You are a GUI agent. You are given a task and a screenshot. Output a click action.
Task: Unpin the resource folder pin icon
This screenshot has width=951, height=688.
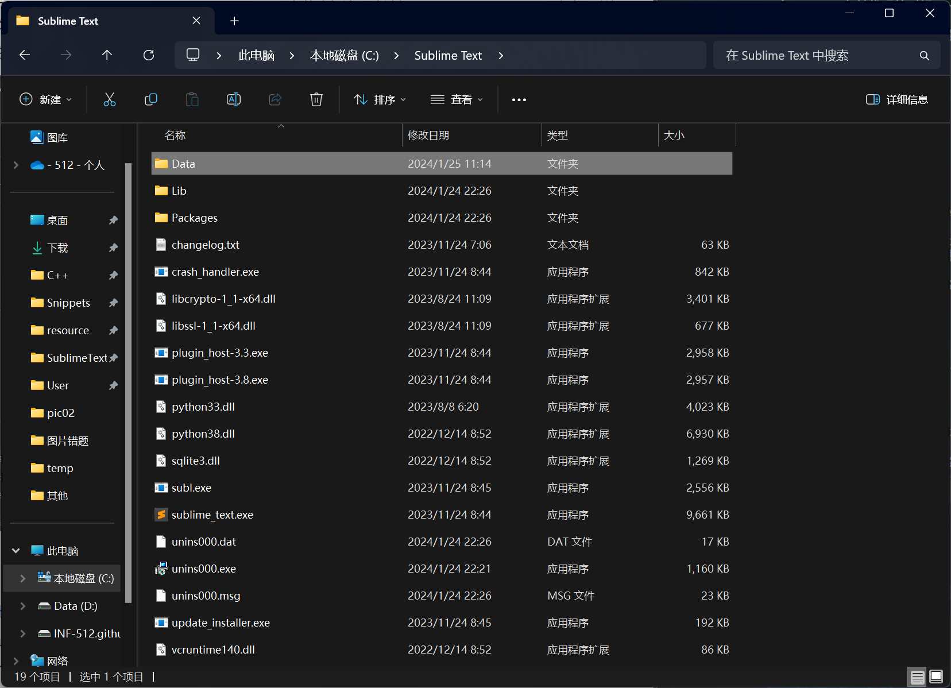click(113, 330)
